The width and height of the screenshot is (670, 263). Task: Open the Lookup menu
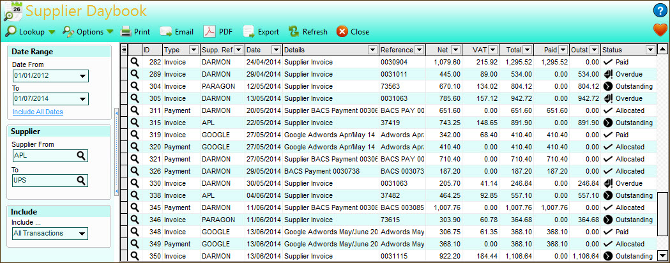click(x=31, y=31)
